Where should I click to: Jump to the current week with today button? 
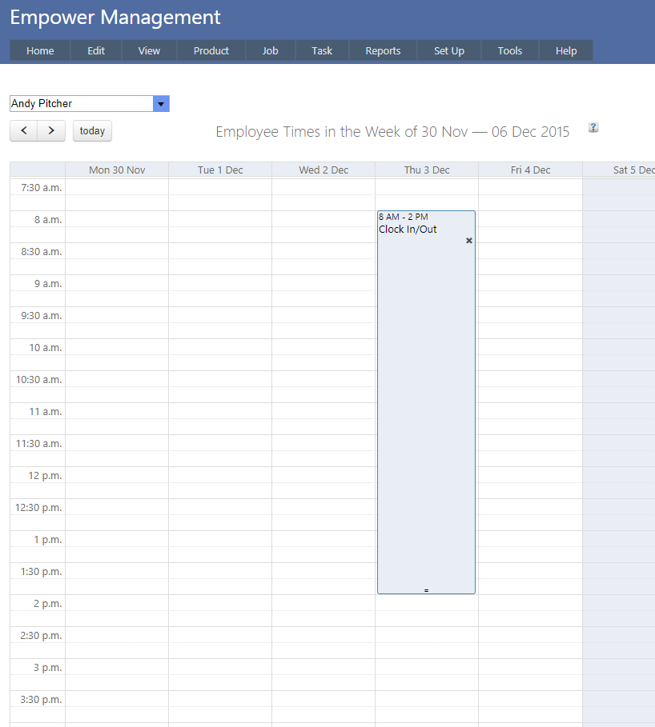pos(92,130)
